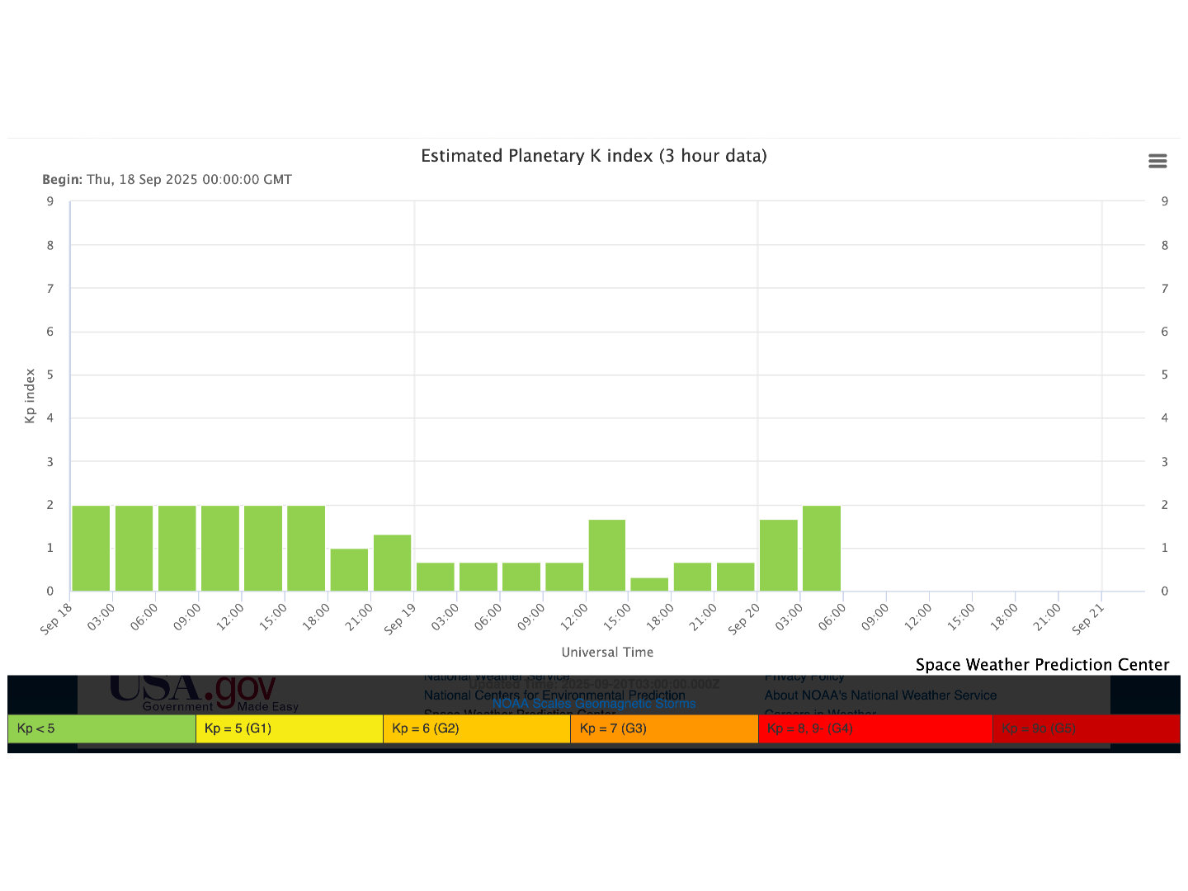Click the USA.gov logo

[193, 690]
